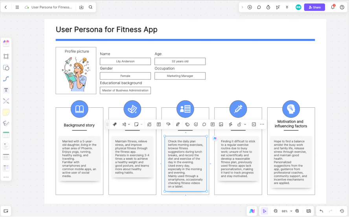
Task: Open the timer tool
Action: [268, 7]
